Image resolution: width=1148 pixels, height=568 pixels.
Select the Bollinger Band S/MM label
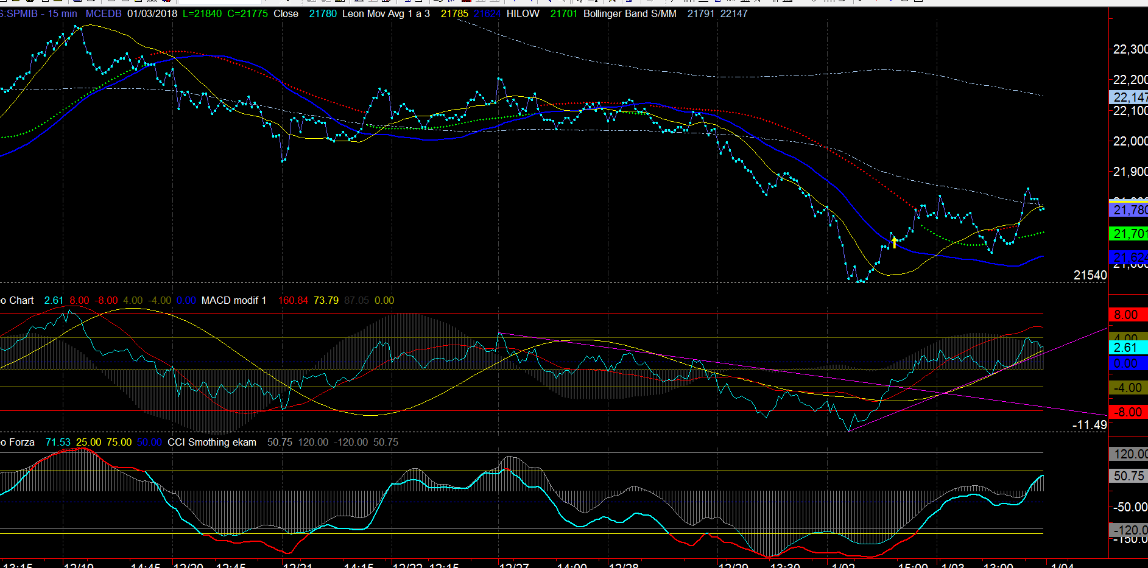click(630, 13)
